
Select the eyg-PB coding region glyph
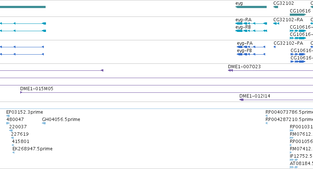click(251, 54)
